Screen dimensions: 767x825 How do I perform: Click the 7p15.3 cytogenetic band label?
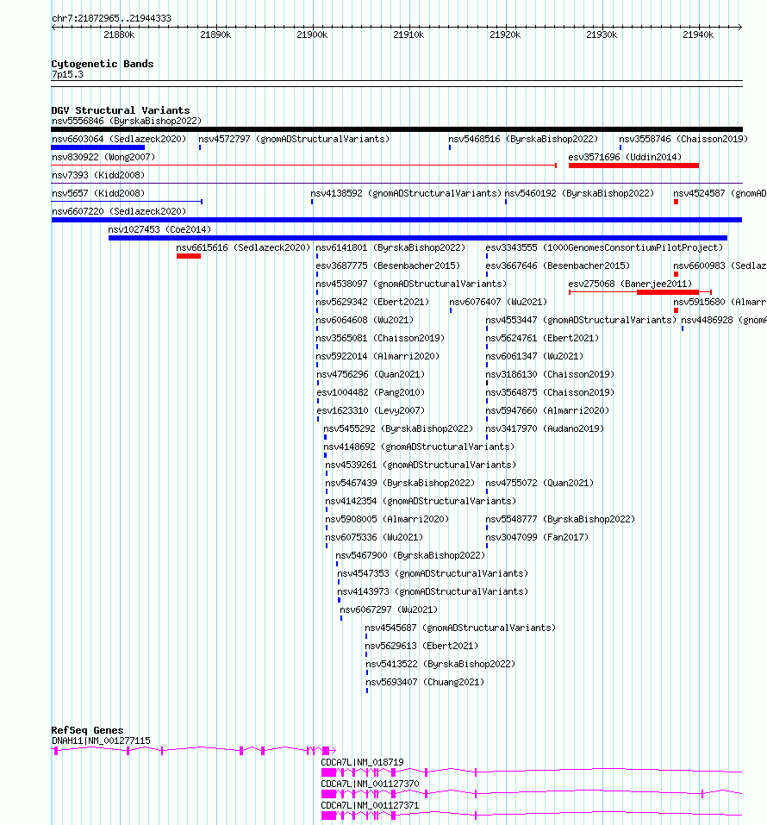pos(67,75)
